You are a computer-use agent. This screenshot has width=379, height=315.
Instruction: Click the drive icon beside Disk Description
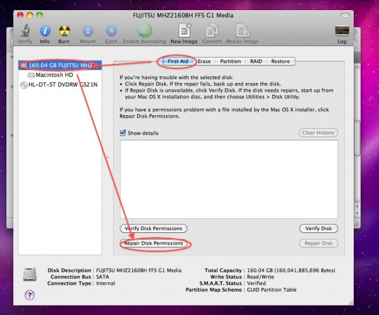(30, 275)
